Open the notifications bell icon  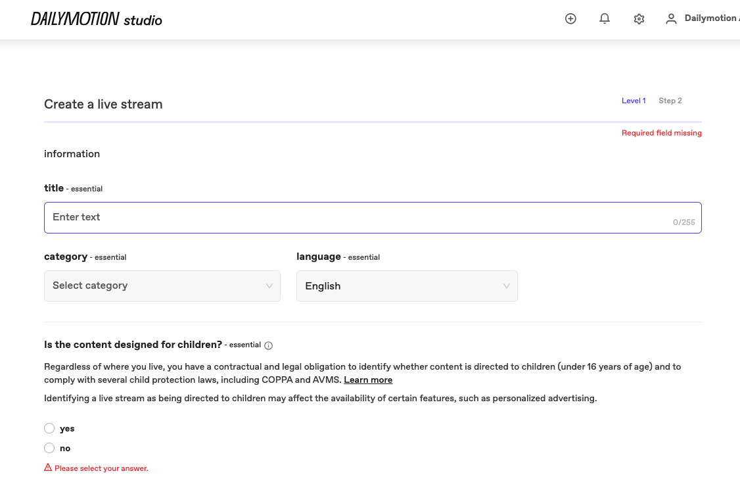604,18
